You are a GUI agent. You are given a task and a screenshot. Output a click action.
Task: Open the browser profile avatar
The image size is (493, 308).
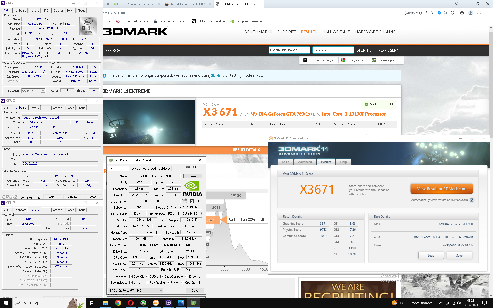point(471,13)
